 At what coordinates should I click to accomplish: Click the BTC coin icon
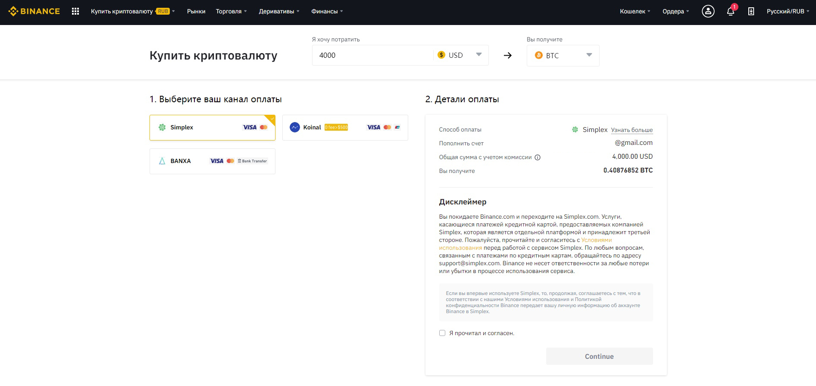coord(538,55)
